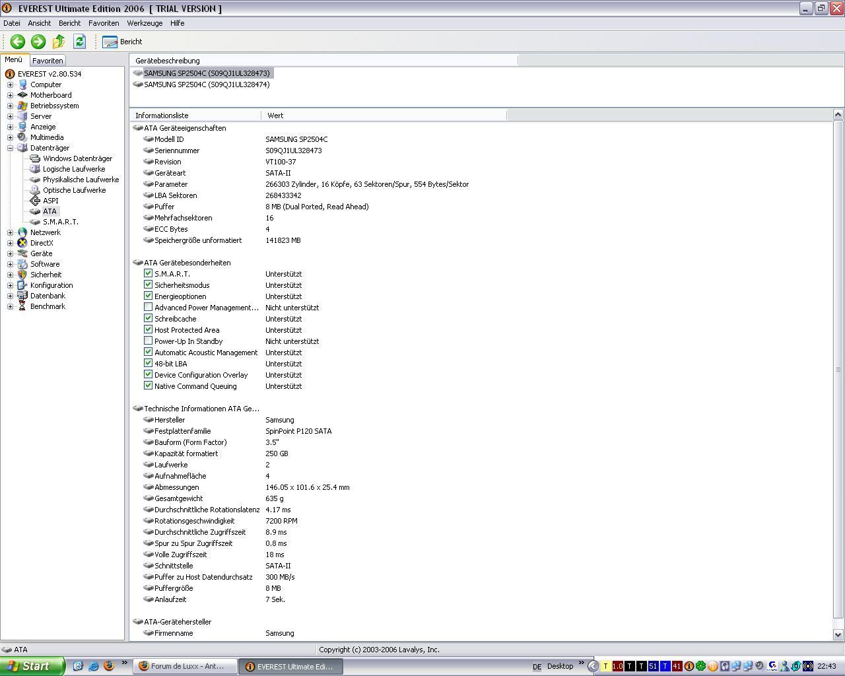Click the Informationsliste column header

(195, 116)
